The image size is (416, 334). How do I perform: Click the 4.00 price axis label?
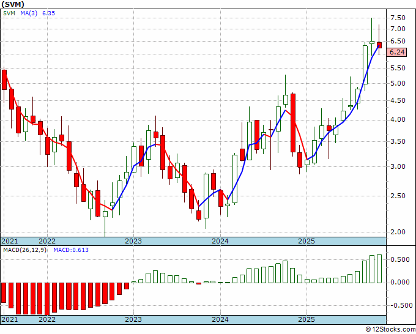(398, 120)
